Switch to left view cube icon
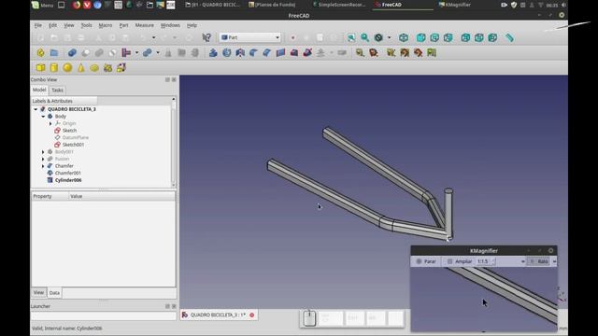 [x=492, y=37]
